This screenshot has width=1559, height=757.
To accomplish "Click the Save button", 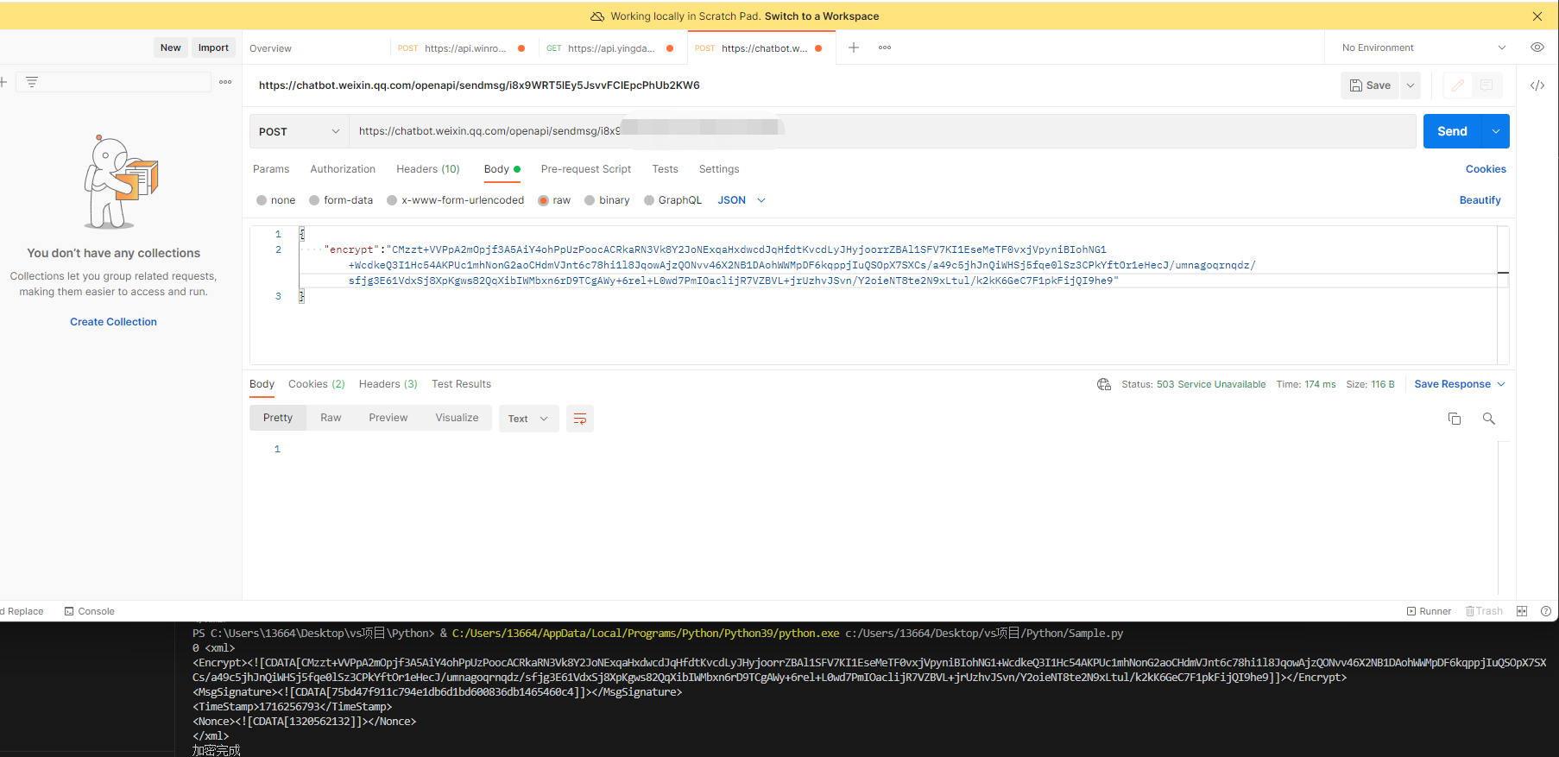I will (1370, 85).
